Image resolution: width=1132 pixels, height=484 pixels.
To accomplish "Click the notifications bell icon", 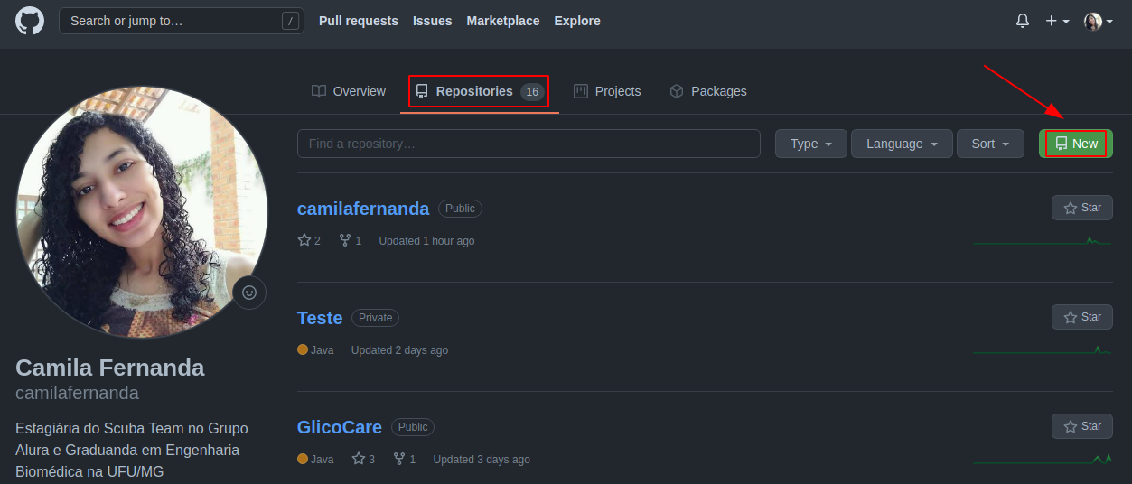I will point(1023,21).
